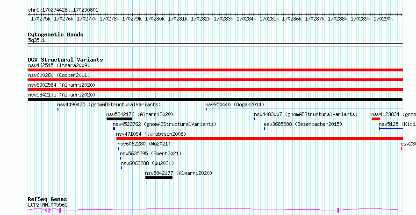Open nsv5635395 (Ebert2021) label
416x215 pixels.
[151, 153]
